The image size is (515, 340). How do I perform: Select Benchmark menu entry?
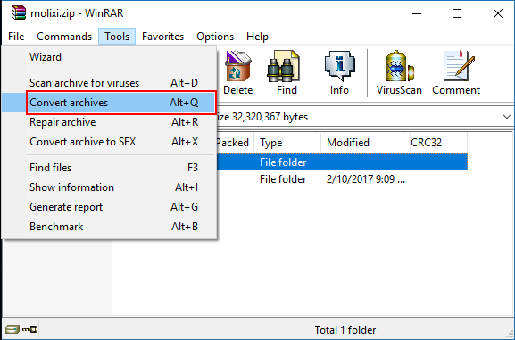coord(109,227)
